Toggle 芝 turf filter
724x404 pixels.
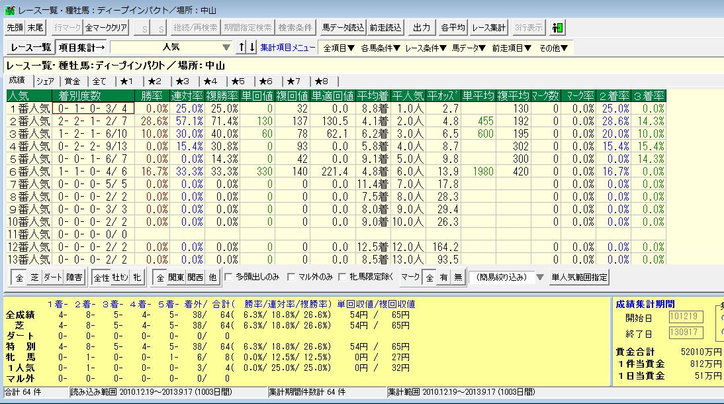coord(34,278)
